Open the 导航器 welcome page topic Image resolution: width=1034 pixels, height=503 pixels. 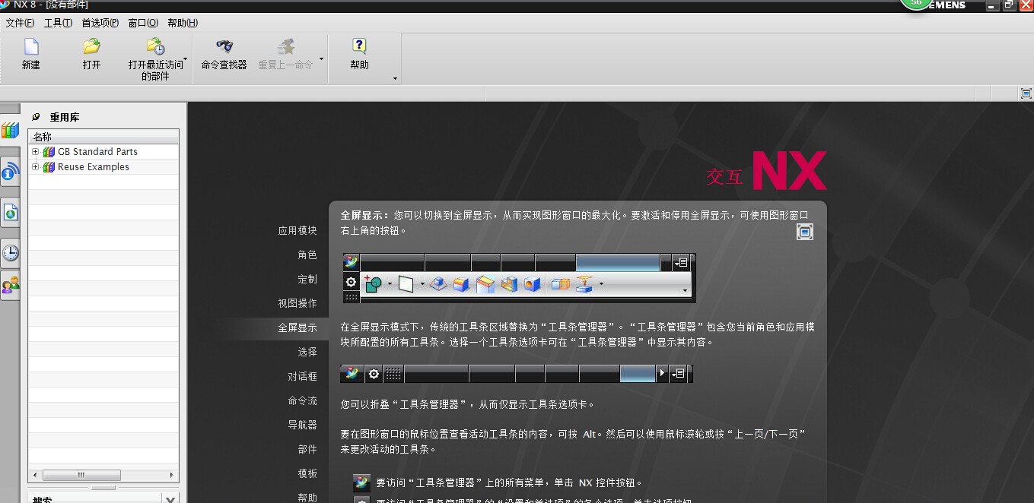click(303, 425)
